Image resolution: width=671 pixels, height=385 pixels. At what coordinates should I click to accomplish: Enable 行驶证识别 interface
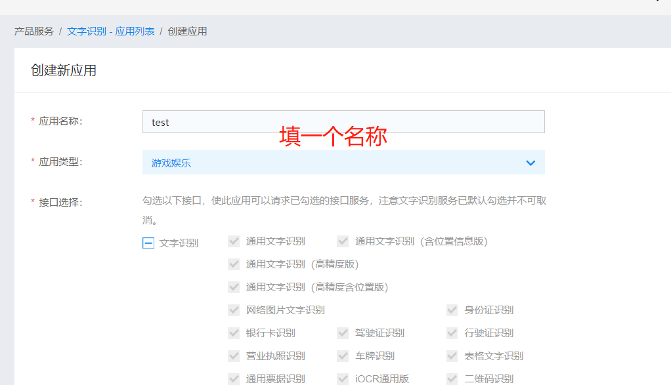(x=451, y=333)
